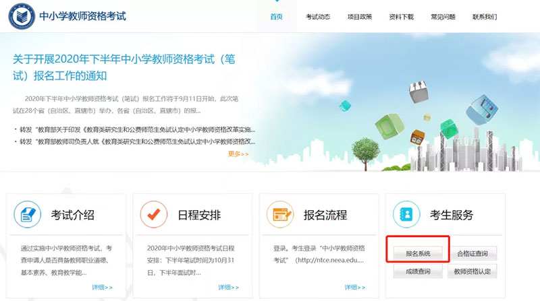Click the 更多>> link under news
Image resolution: width=540 pixels, height=301 pixels.
(x=238, y=154)
